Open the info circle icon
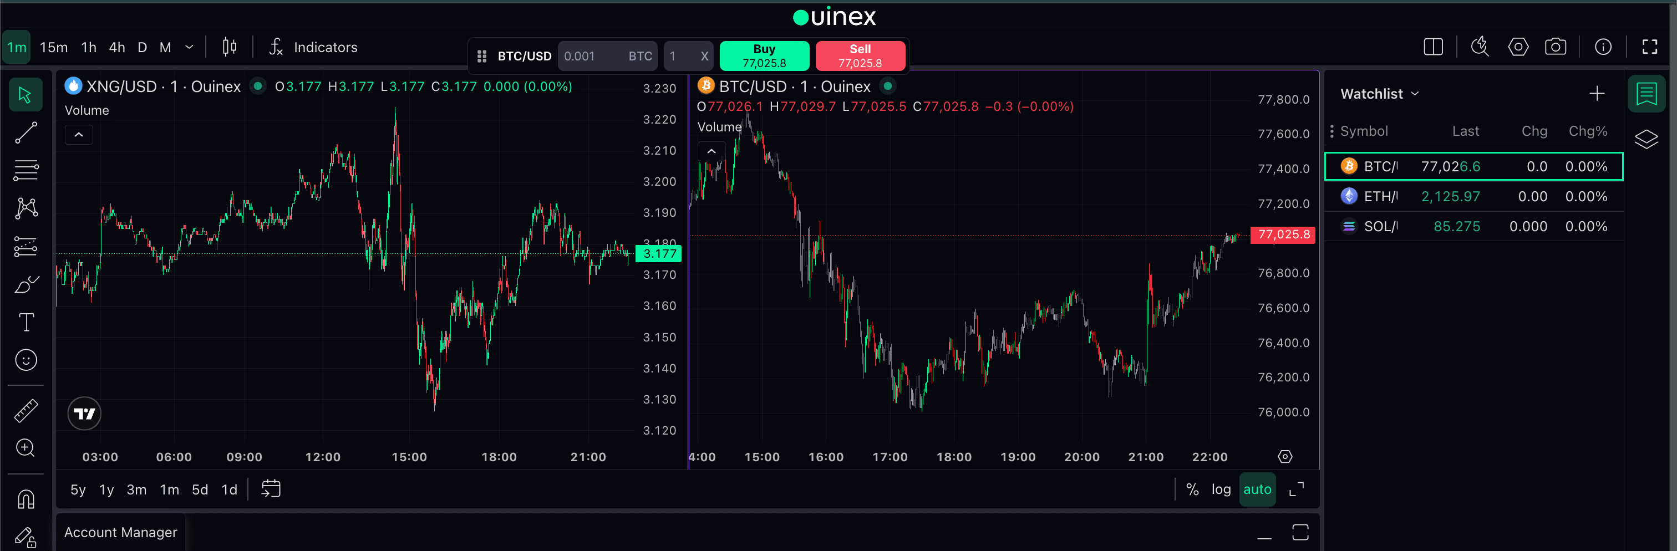Viewport: 1677px width, 551px height. (x=1603, y=47)
